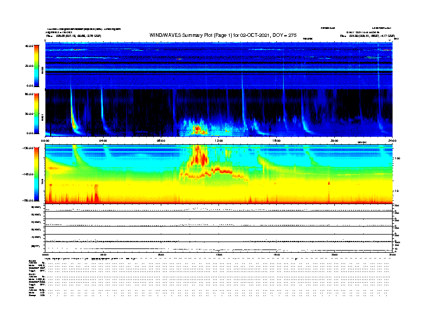This screenshot has height=327, width=423.
Task: Click the RAD1 status table heading at bottom left
Action: [x=33, y=274]
